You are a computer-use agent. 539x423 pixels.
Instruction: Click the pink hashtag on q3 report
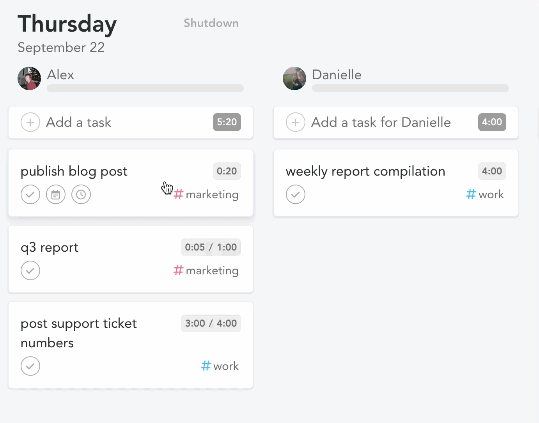tap(178, 270)
